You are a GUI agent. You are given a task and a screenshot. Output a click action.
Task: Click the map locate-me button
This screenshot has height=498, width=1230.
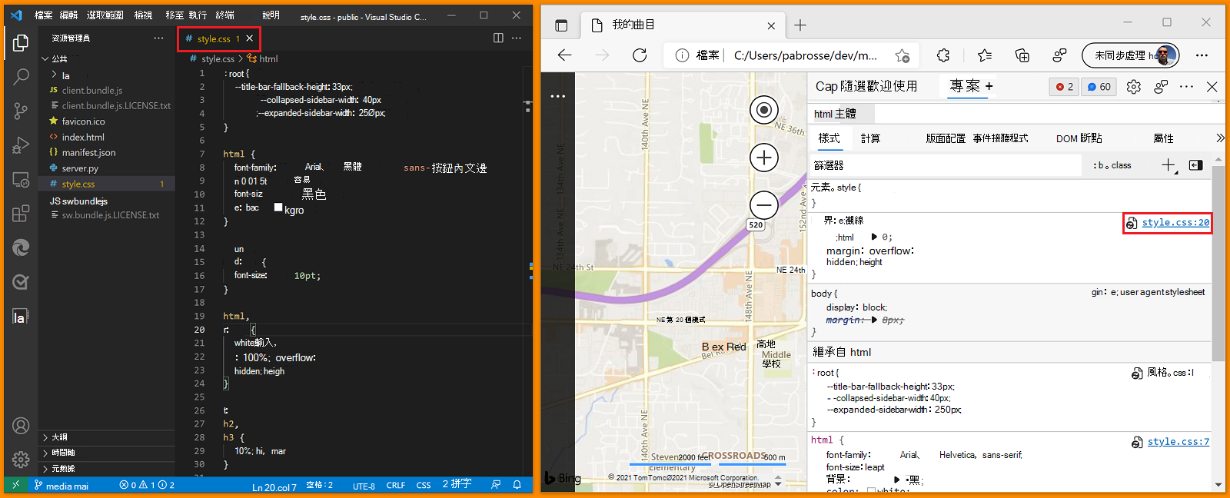click(764, 110)
